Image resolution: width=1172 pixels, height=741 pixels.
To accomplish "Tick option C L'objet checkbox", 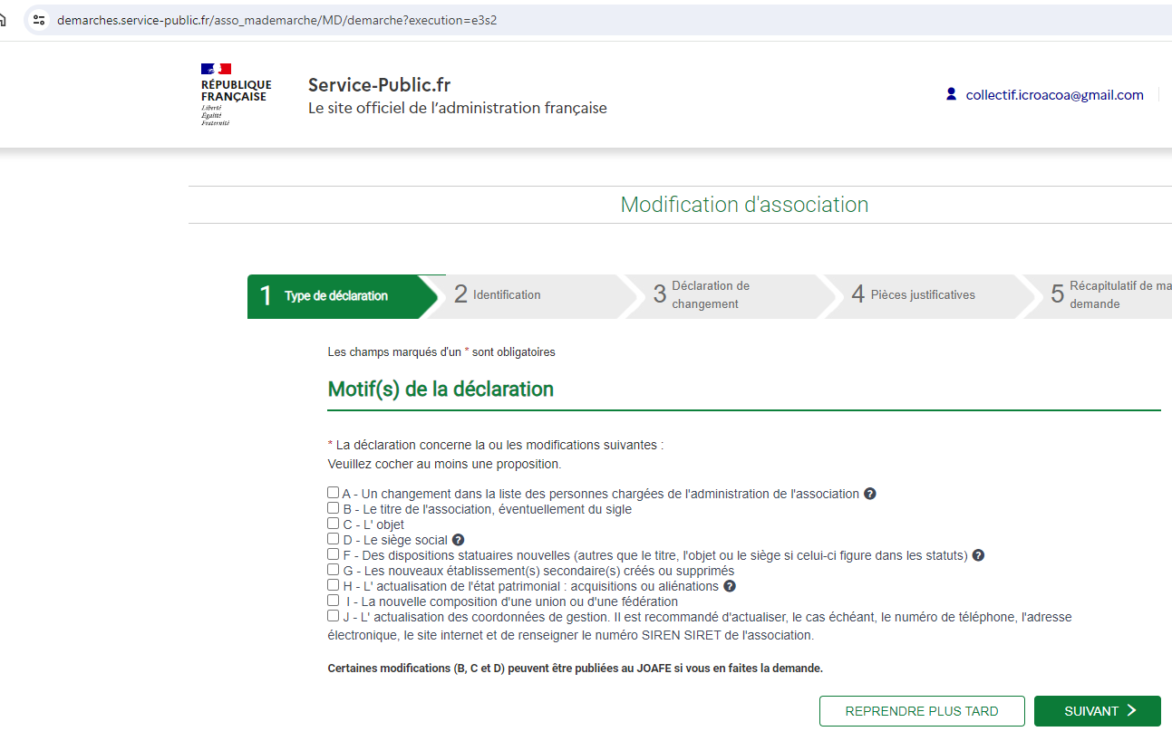I will pos(334,524).
